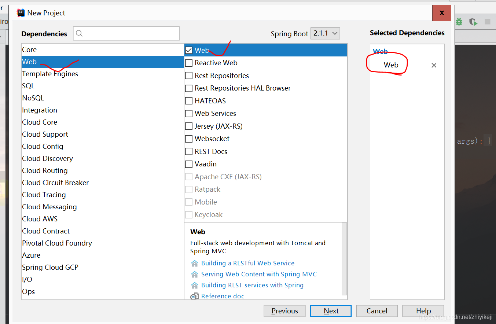This screenshot has height=324, width=496.
Task: Select the Cloud Discovery category
Action: pos(103,158)
